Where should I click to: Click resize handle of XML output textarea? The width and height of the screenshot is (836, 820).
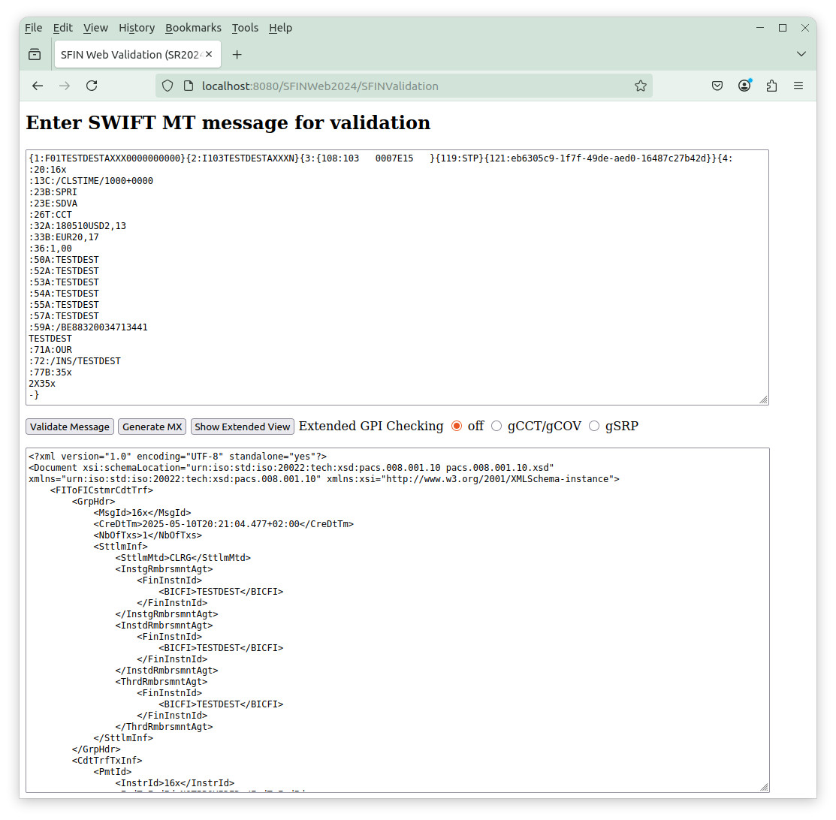[764, 787]
